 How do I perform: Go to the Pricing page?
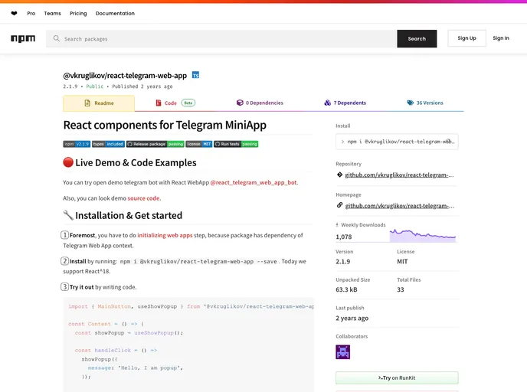pyautogui.click(x=78, y=14)
